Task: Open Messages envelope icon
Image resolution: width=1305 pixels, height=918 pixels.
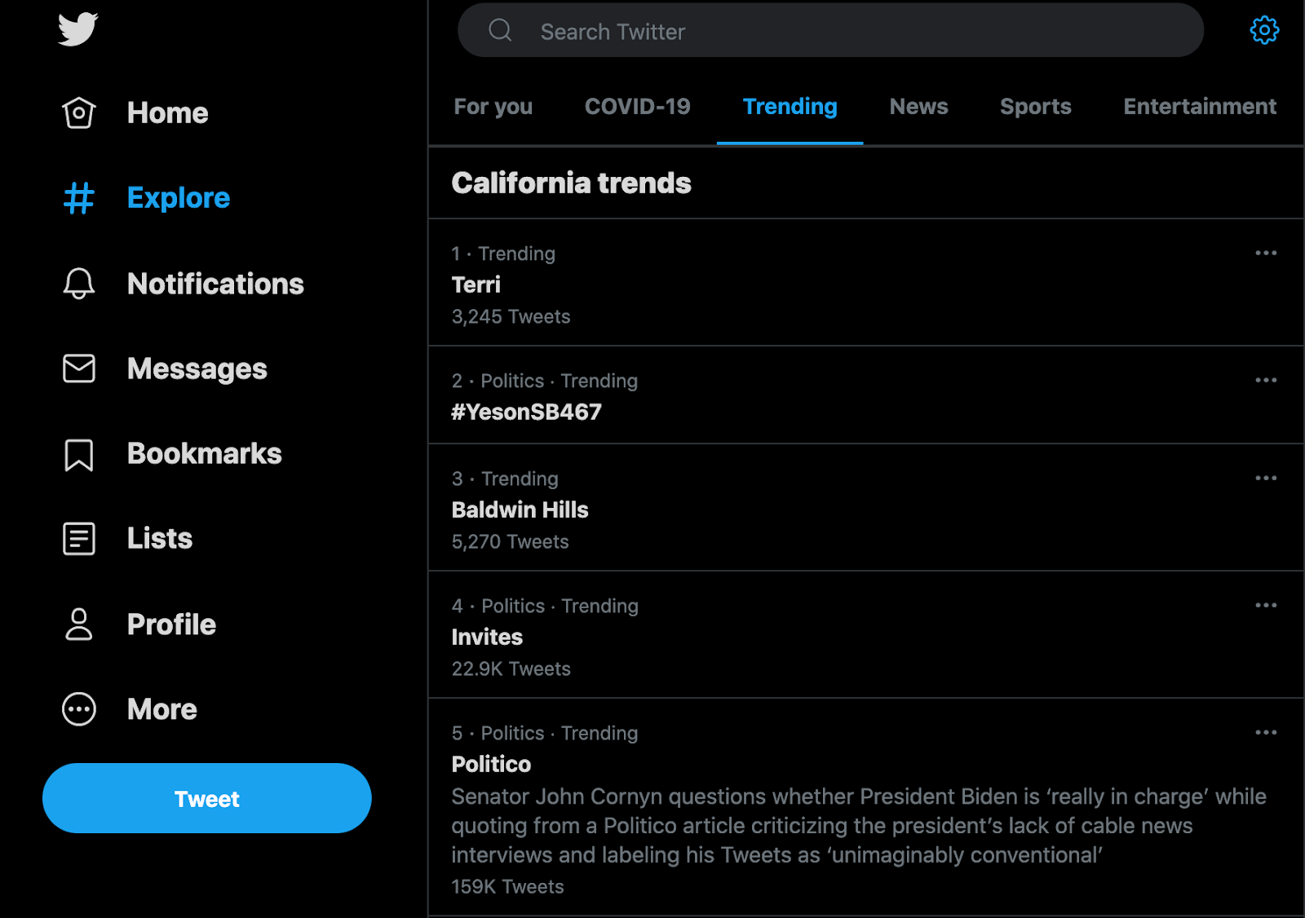Action: pos(79,369)
